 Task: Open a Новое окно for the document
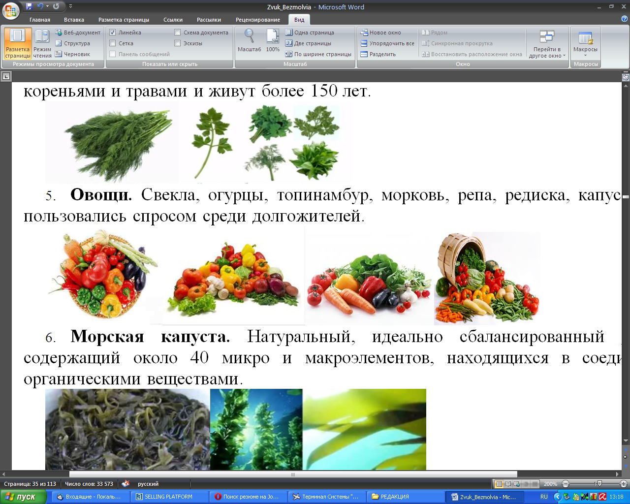pos(381,32)
